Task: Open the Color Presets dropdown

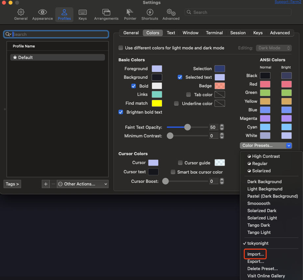Action: point(265,145)
